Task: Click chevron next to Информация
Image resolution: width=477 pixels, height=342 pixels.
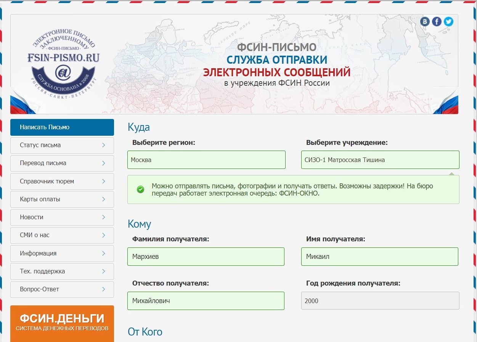Action: [x=103, y=253]
